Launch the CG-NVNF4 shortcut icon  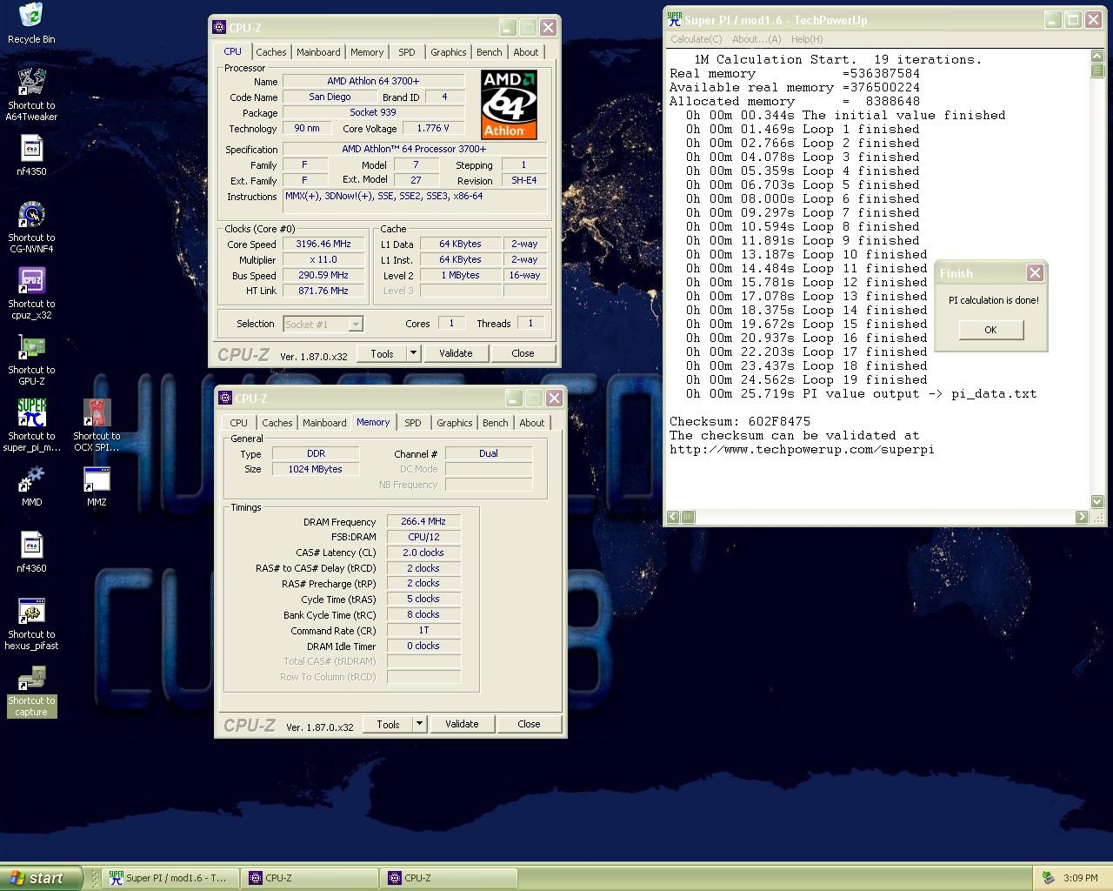[31, 215]
